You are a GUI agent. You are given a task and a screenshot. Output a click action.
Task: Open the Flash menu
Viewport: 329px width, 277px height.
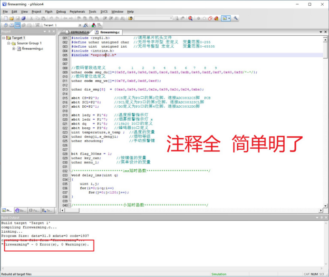coord(48,11)
